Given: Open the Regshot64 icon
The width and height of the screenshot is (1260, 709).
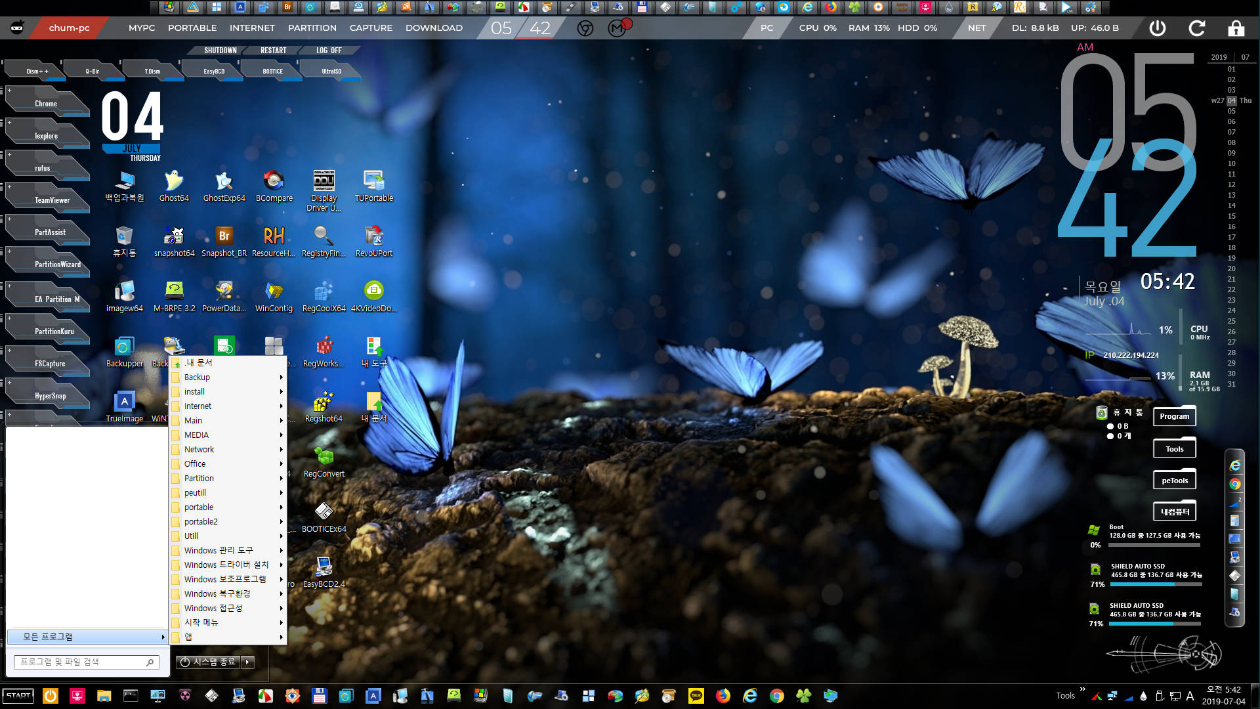Looking at the screenshot, I should tap(324, 407).
